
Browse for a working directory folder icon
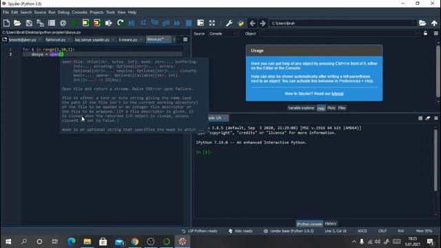(422, 23)
